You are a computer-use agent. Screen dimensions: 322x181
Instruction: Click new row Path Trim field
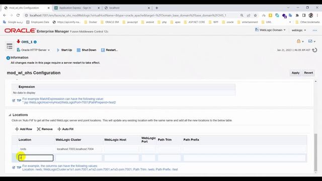(x=169, y=158)
